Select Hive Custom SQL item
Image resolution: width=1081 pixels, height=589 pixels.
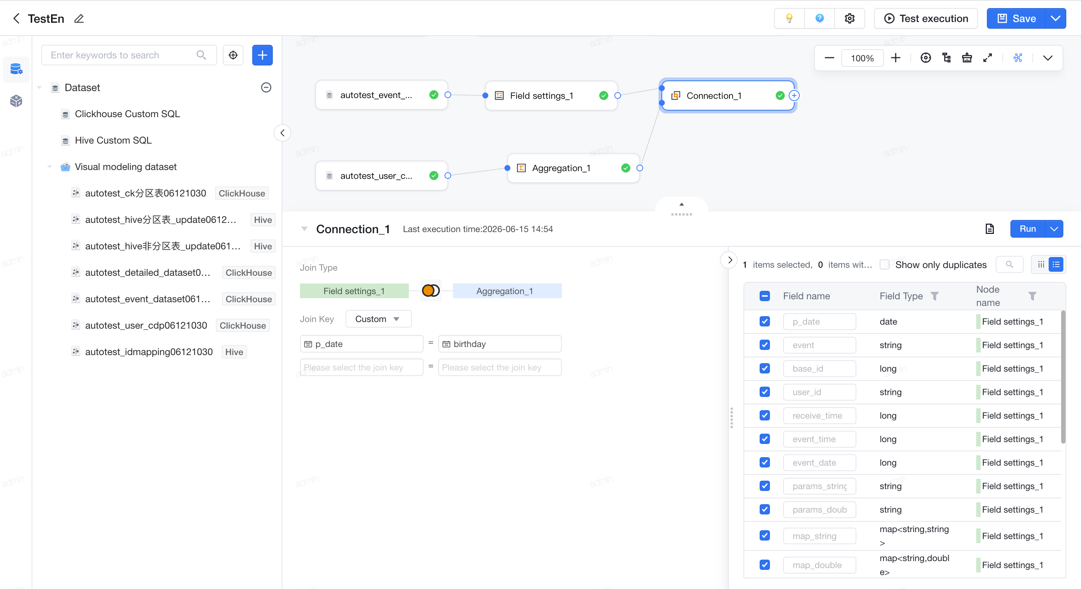113,140
